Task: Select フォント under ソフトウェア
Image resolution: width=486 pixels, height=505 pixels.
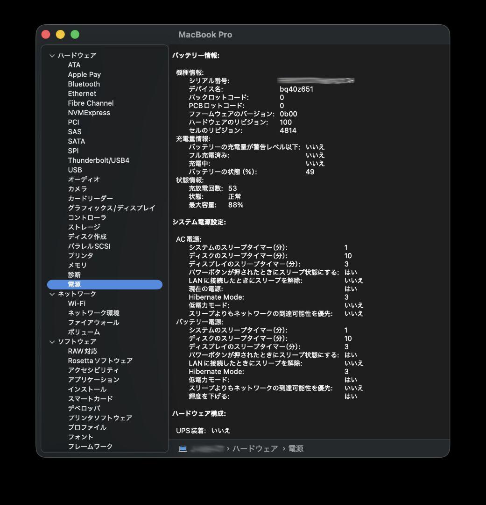Action: click(81, 437)
